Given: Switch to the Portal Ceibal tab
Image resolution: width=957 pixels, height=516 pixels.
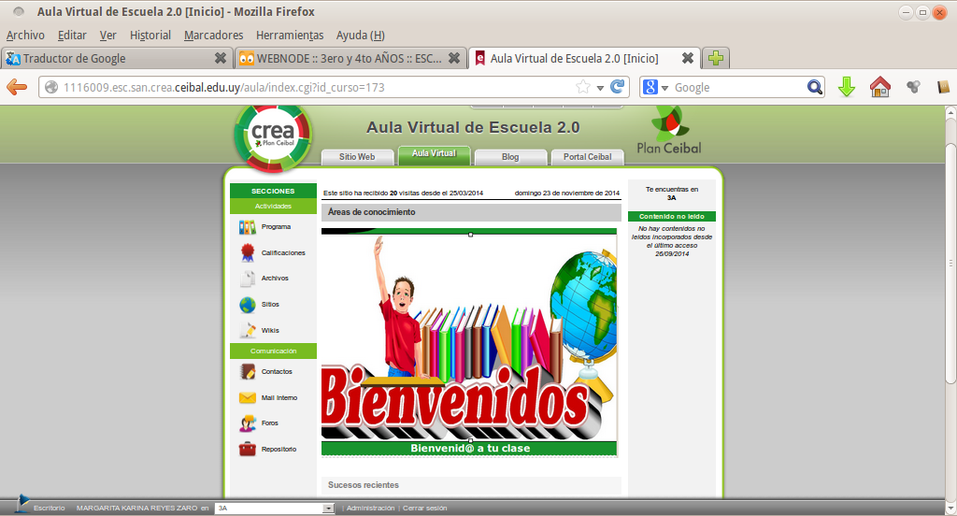Looking at the screenshot, I should [x=587, y=157].
